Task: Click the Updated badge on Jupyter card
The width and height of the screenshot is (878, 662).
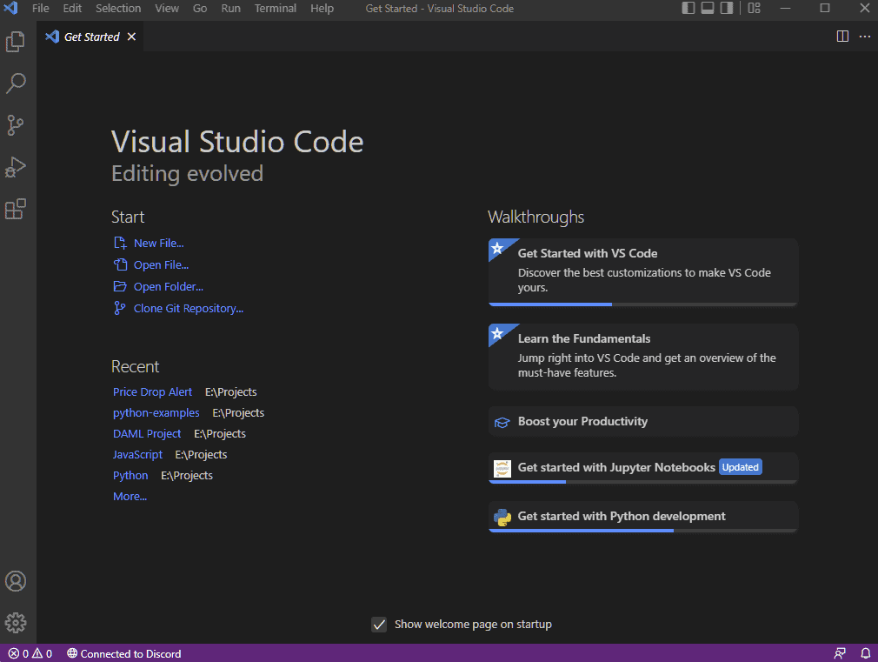Action: [741, 467]
